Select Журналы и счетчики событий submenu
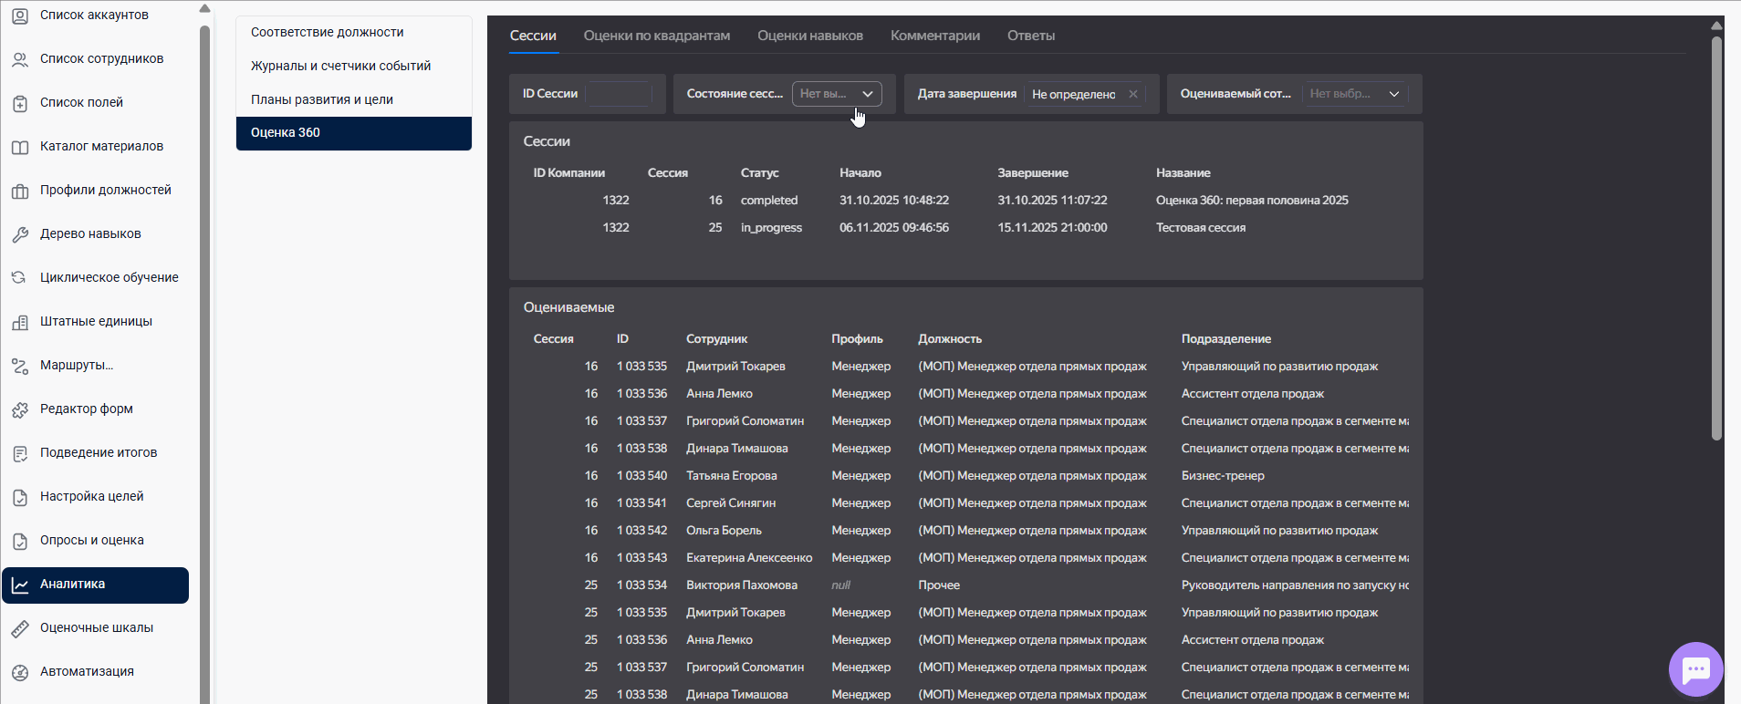 tap(340, 66)
